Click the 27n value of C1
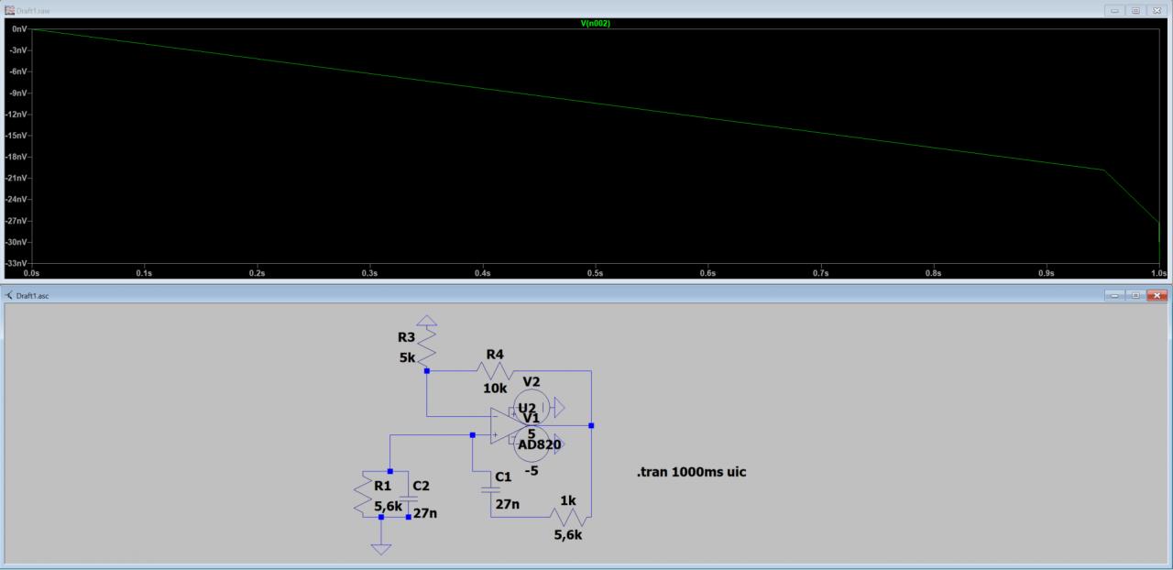The width and height of the screenshot is (1173, 570). coord(507,504)
